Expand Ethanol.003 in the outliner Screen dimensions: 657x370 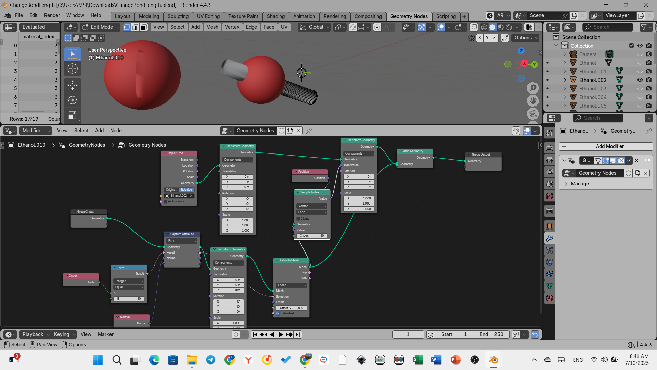pyautogui.click(x=565, y=89)
